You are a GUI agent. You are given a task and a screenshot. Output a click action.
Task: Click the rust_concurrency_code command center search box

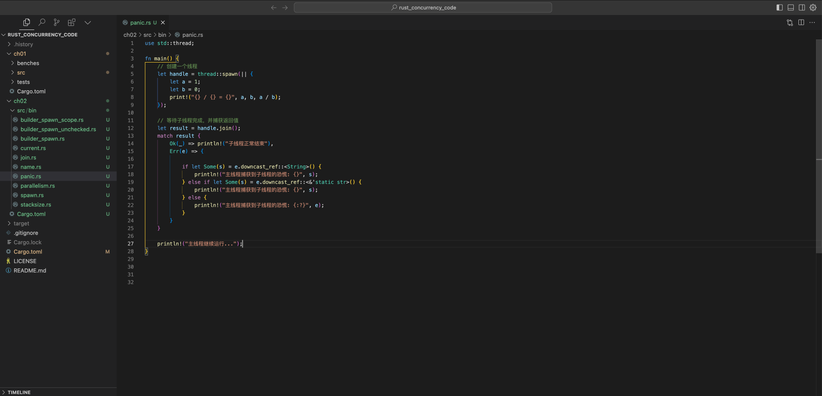423,8
